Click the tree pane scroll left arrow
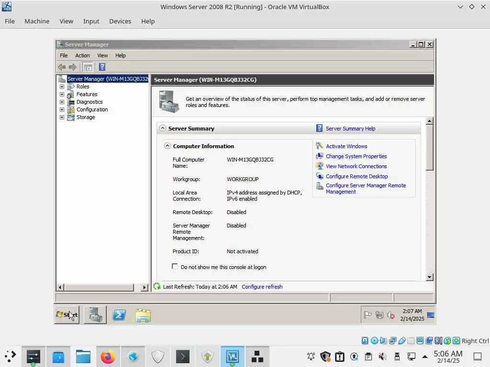The image size is (490, 367). coord(60,287)
